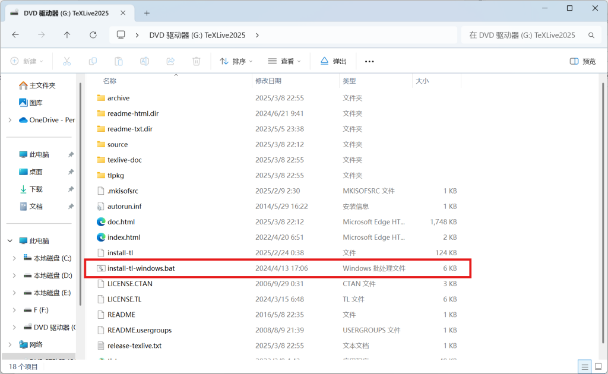Viewport: 608px width, 374px height.
Task: Refresh the current folder view
Action: [93, 35]
